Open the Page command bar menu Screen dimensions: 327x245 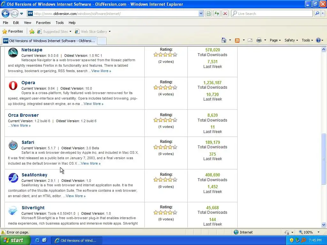275,40
